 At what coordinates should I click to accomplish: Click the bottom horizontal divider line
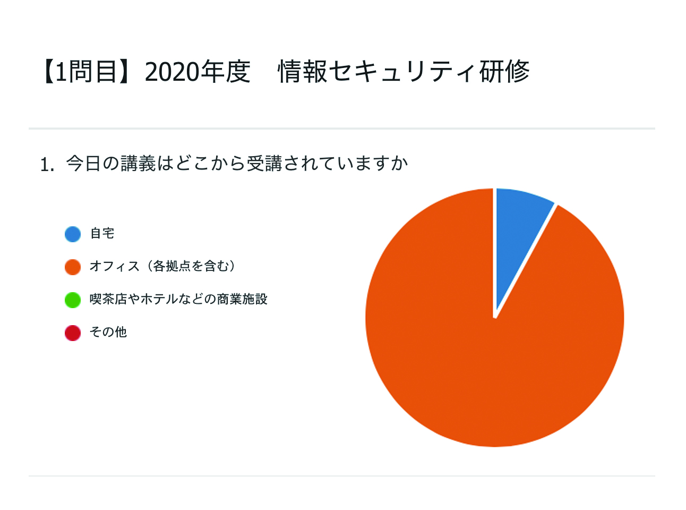(x=342, y=476)
